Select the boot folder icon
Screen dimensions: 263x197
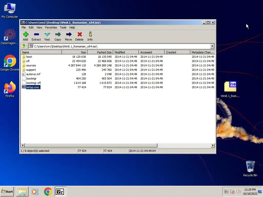(24, 57)
